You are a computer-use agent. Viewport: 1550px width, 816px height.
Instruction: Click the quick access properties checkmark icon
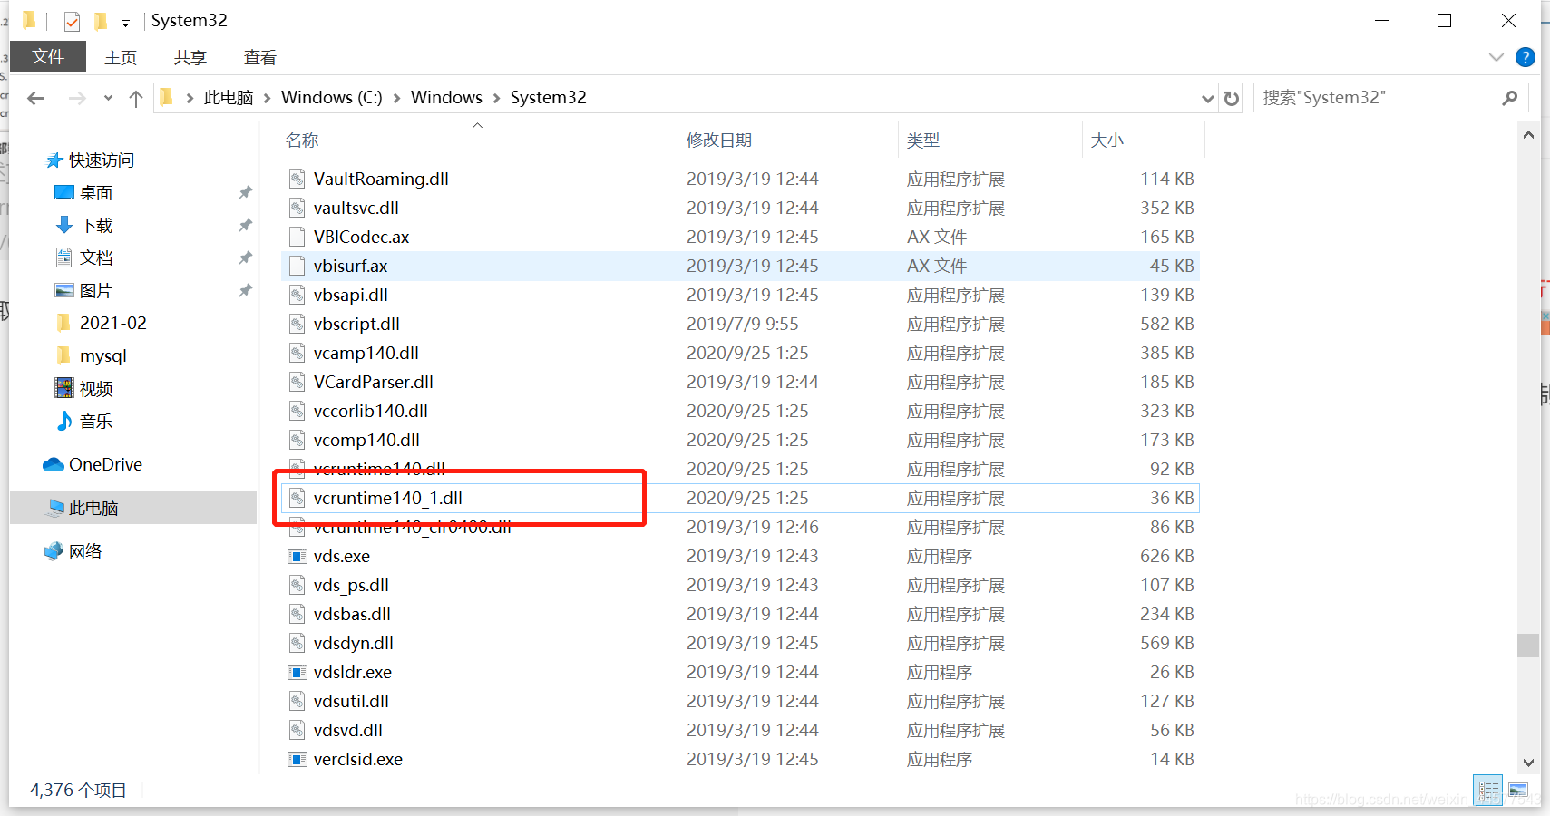(72, 21)
